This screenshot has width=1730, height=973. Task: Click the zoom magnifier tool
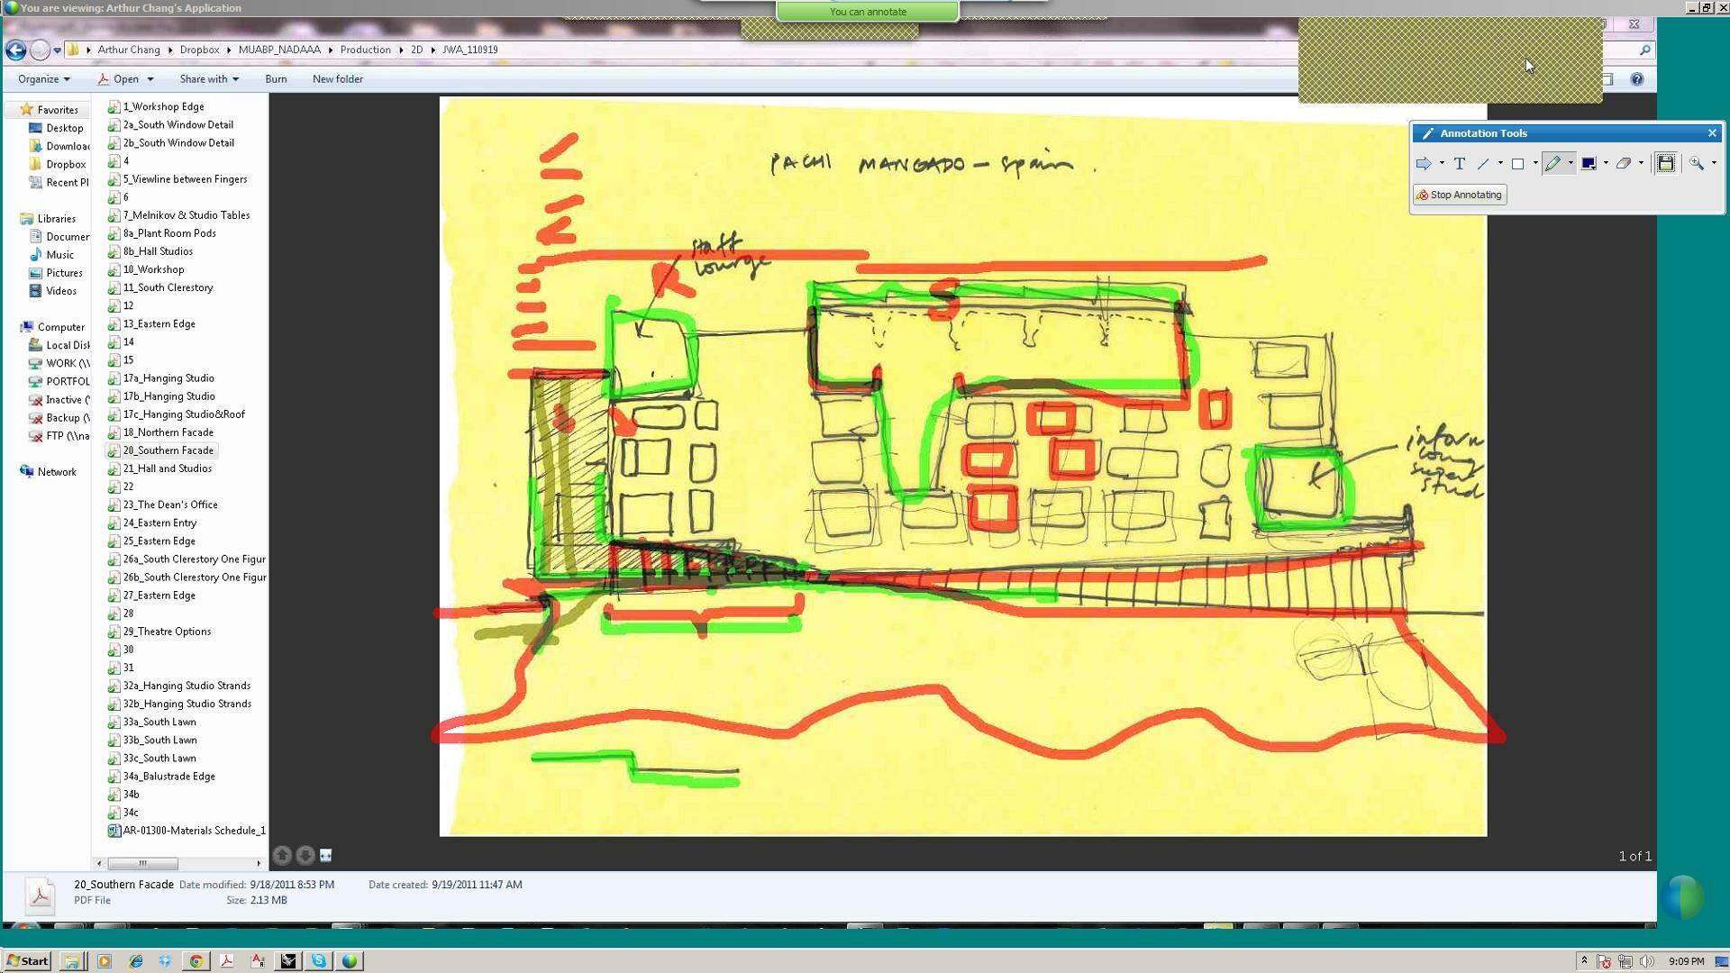click(1697, 164)
